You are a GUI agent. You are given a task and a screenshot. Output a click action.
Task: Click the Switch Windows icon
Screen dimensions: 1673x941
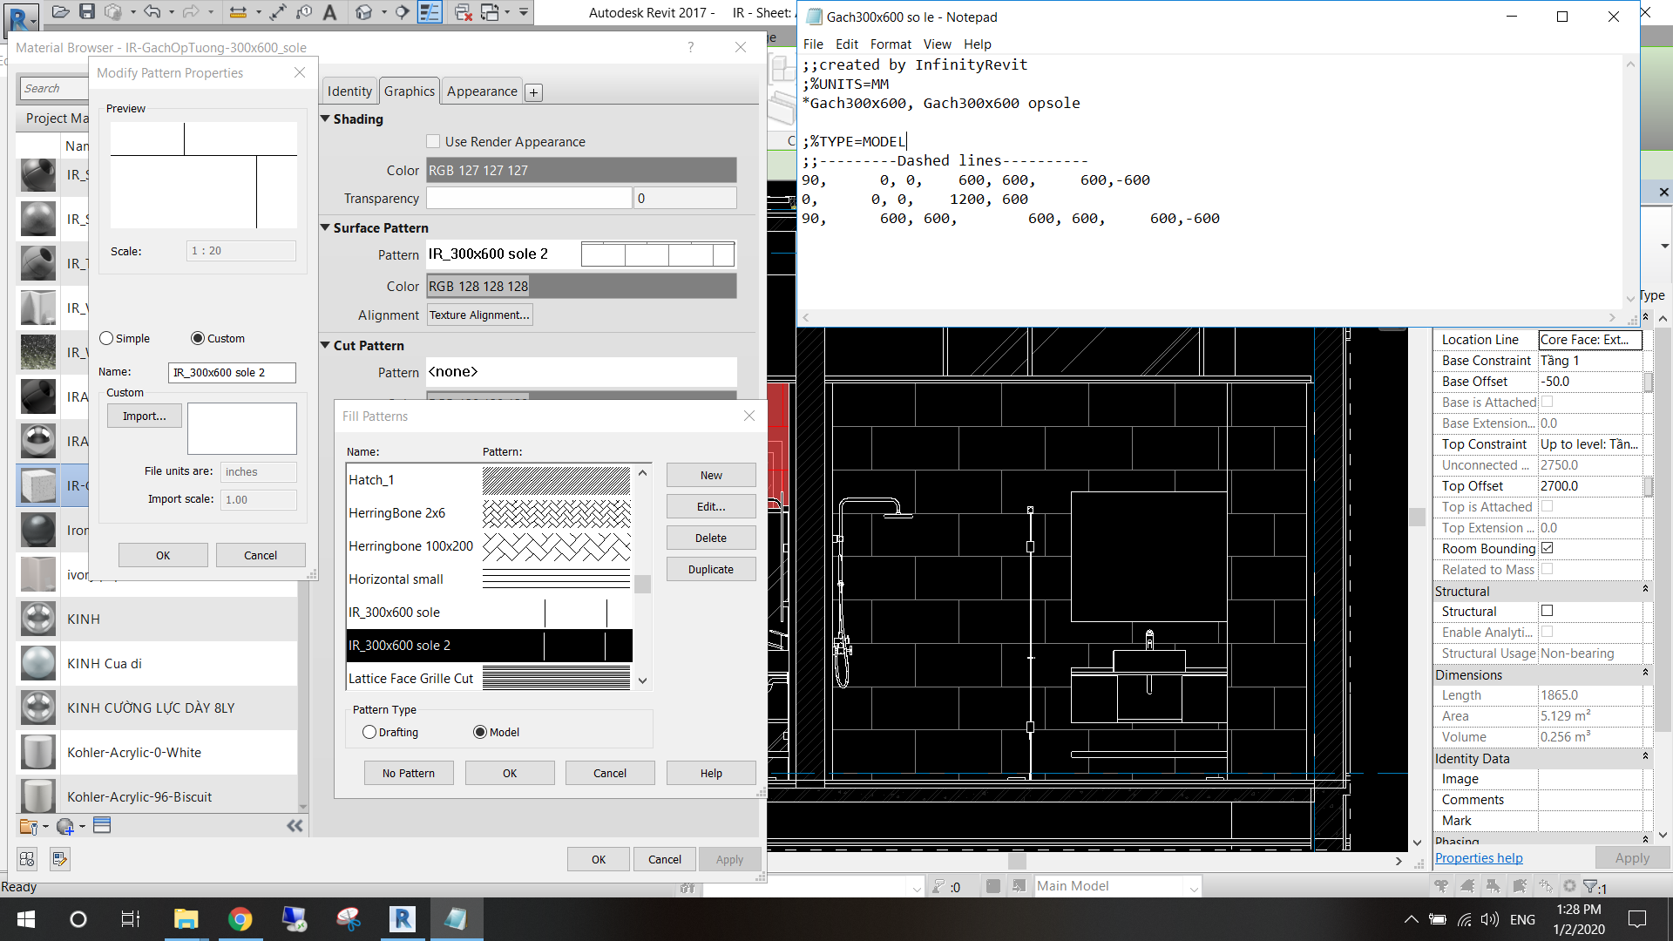pyautogui.click(x=490, y=12)
